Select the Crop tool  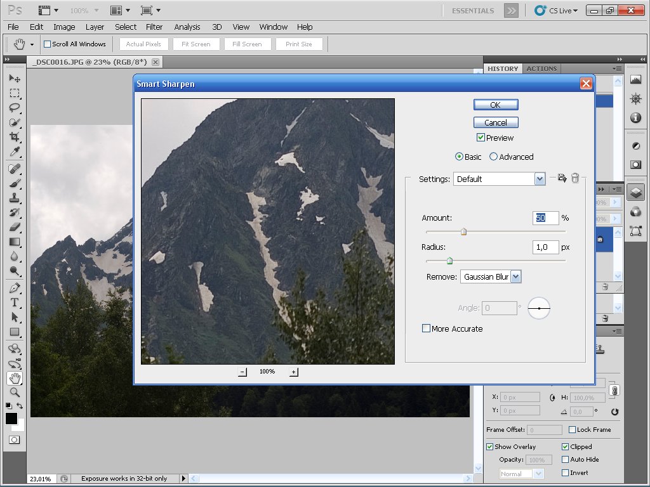coord(15,137)
